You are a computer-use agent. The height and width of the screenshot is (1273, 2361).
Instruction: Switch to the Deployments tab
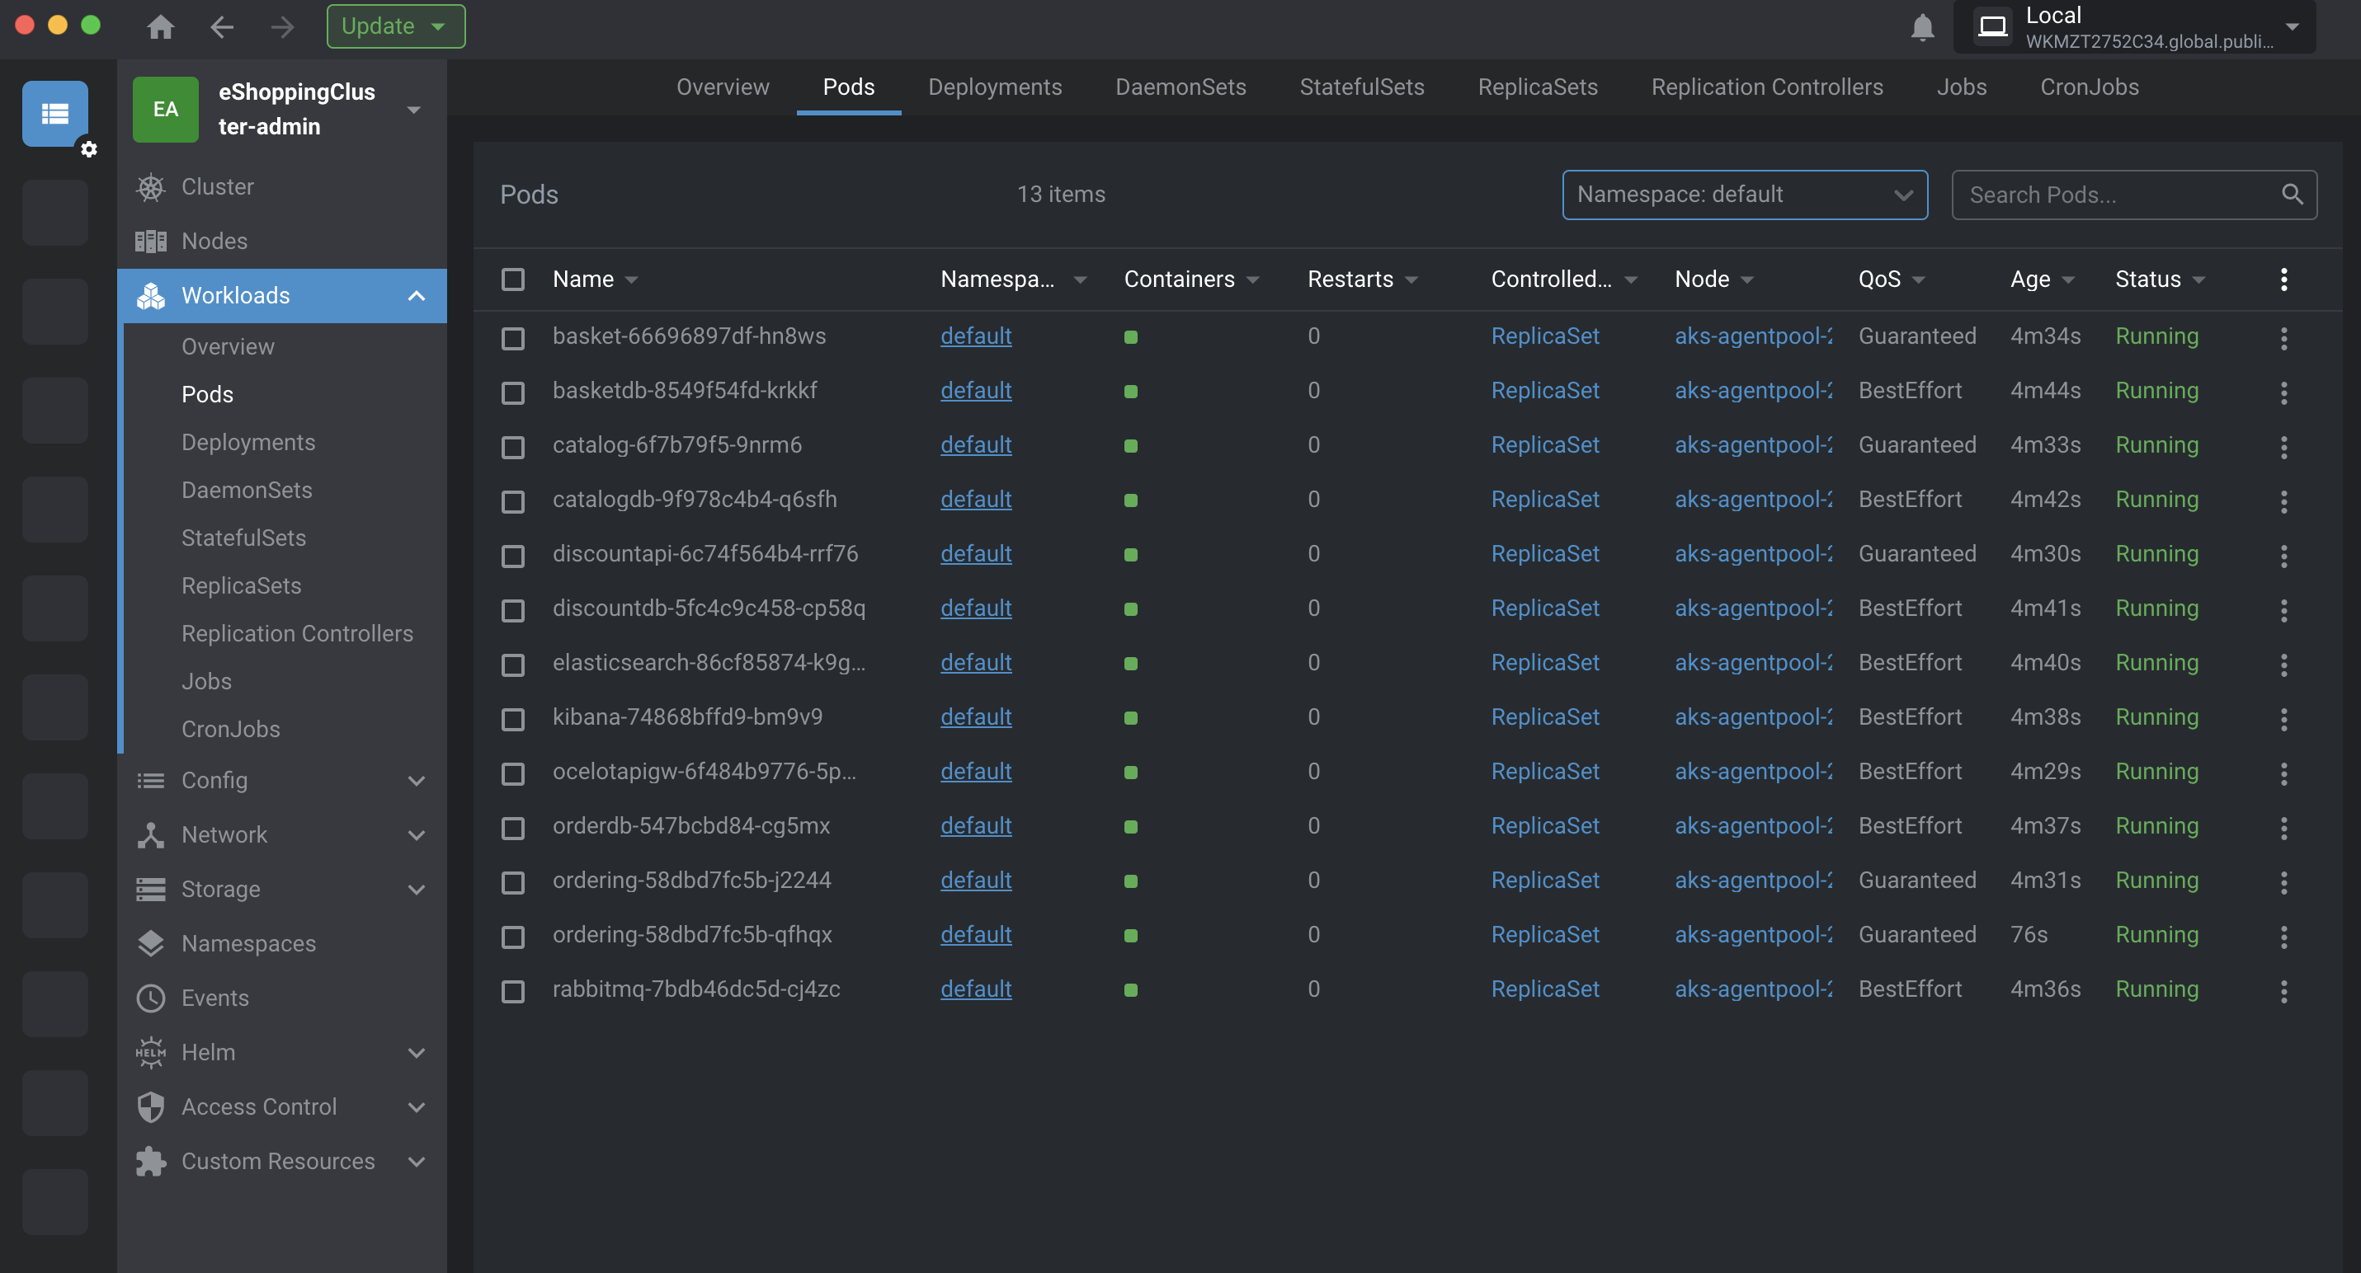[x=994, y=87]
